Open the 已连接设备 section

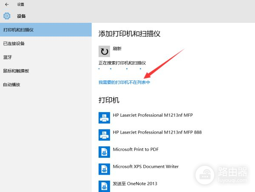(x=14, y=44)
